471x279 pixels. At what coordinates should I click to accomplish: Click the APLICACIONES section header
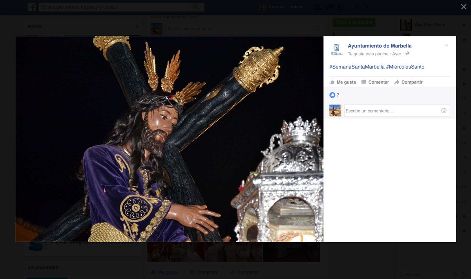[x=43, y=268]
